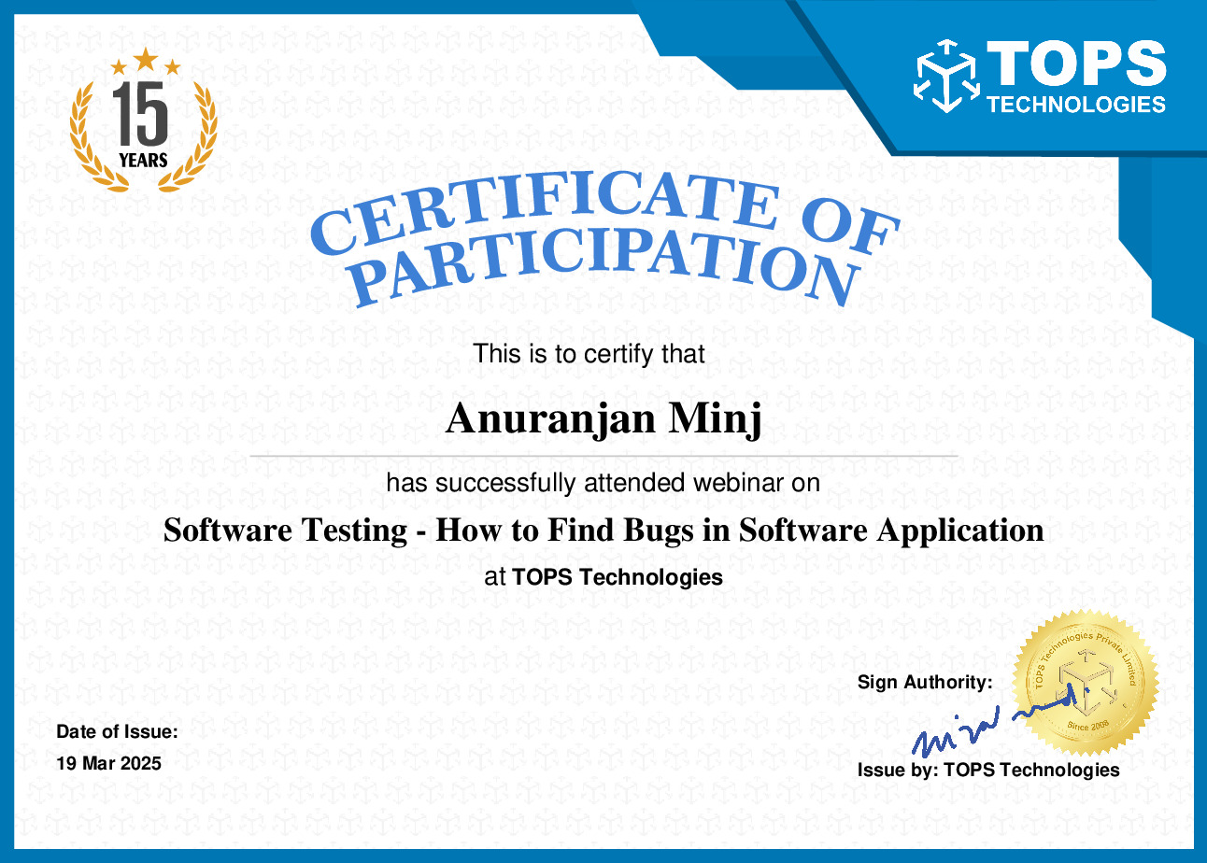Viewport: 1207px width, 863px height.
Task: Click the 'Sign Authority:' label
Action: [925, 683]
